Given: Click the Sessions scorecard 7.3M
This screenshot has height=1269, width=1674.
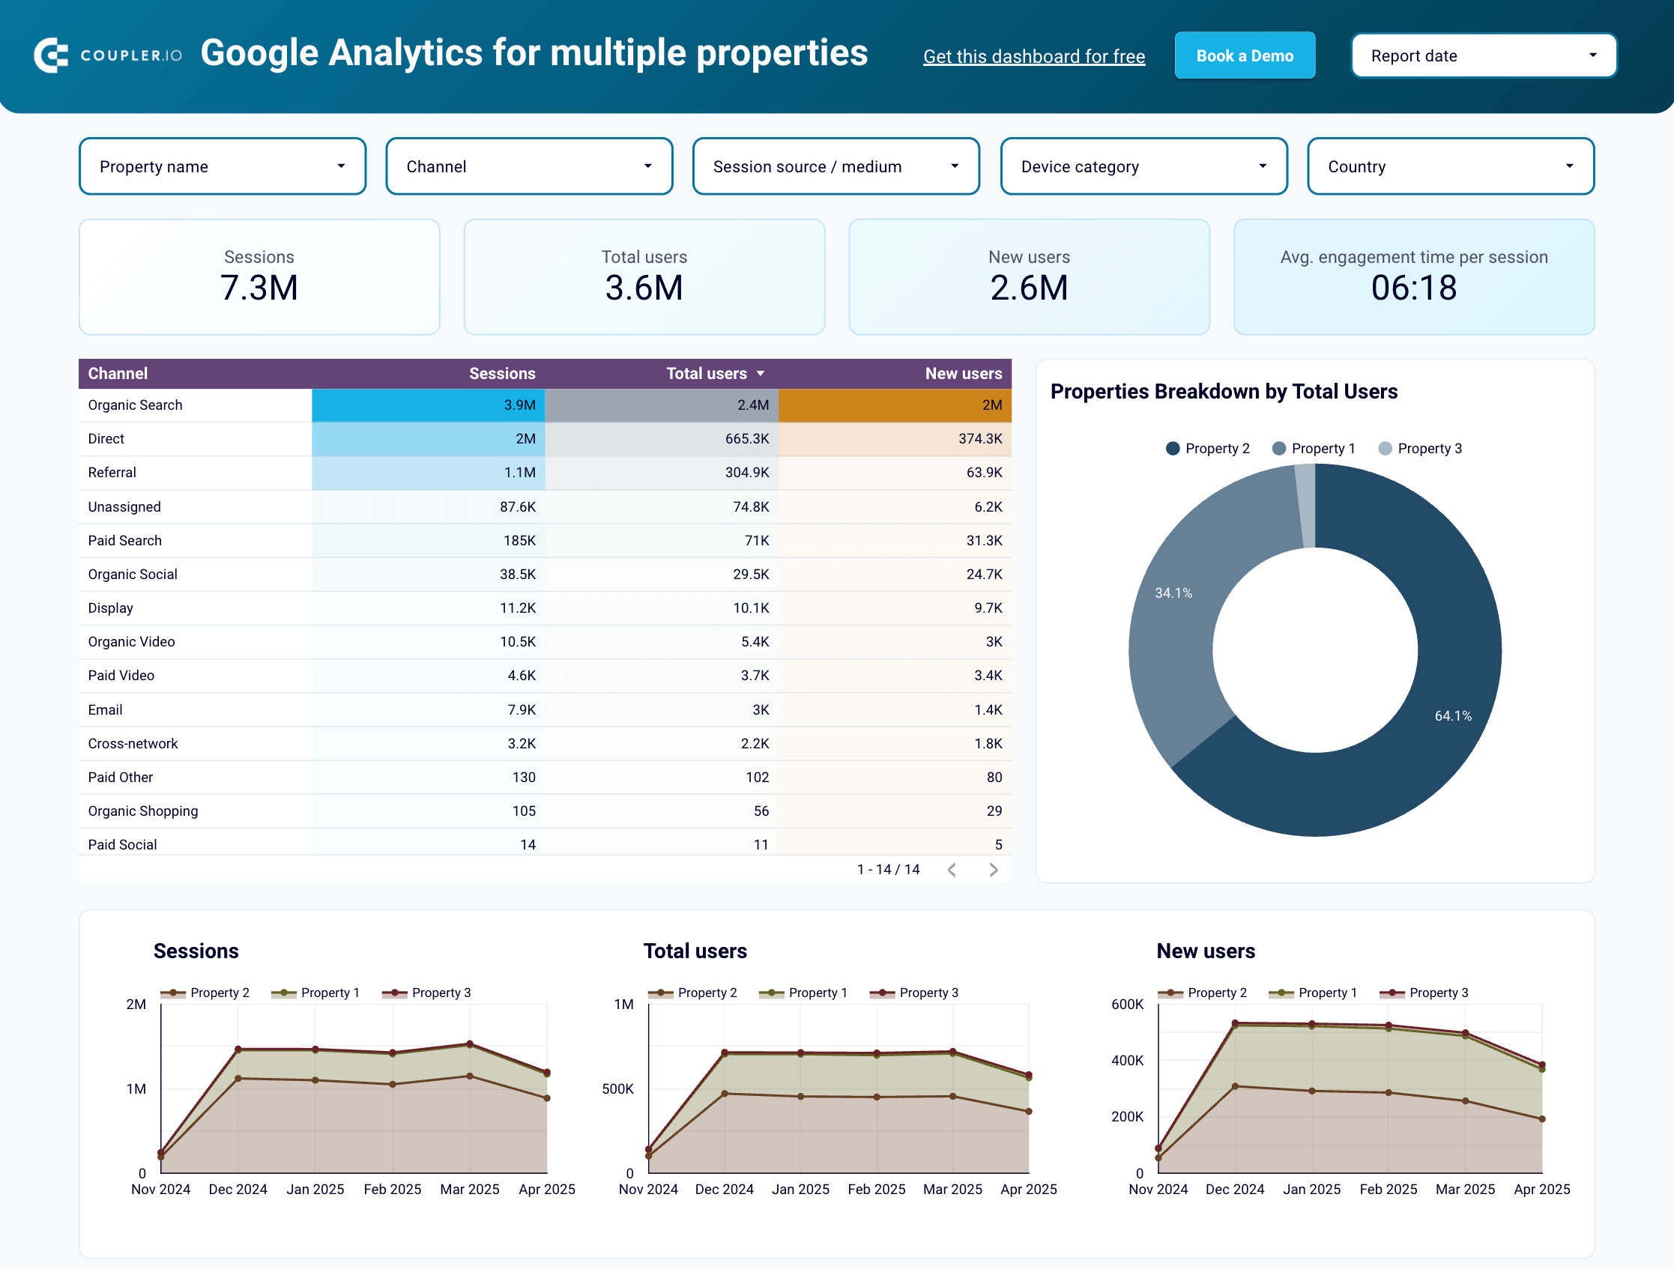Looking at the screenshot, I should pos(259,277).
